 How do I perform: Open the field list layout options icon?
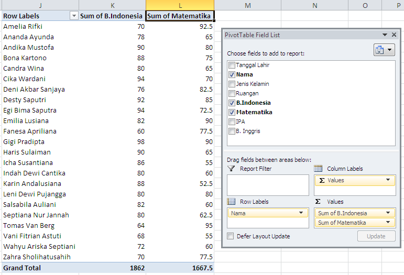[384, 50]
